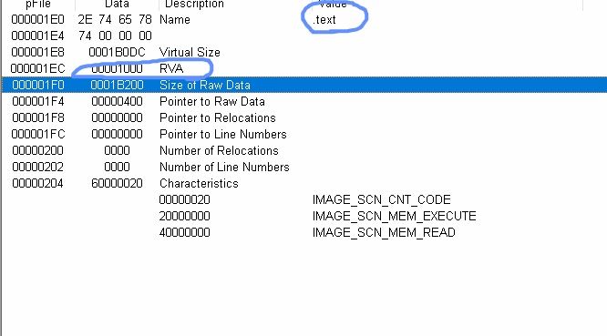Click flag value 20000000

pos(185,216)
